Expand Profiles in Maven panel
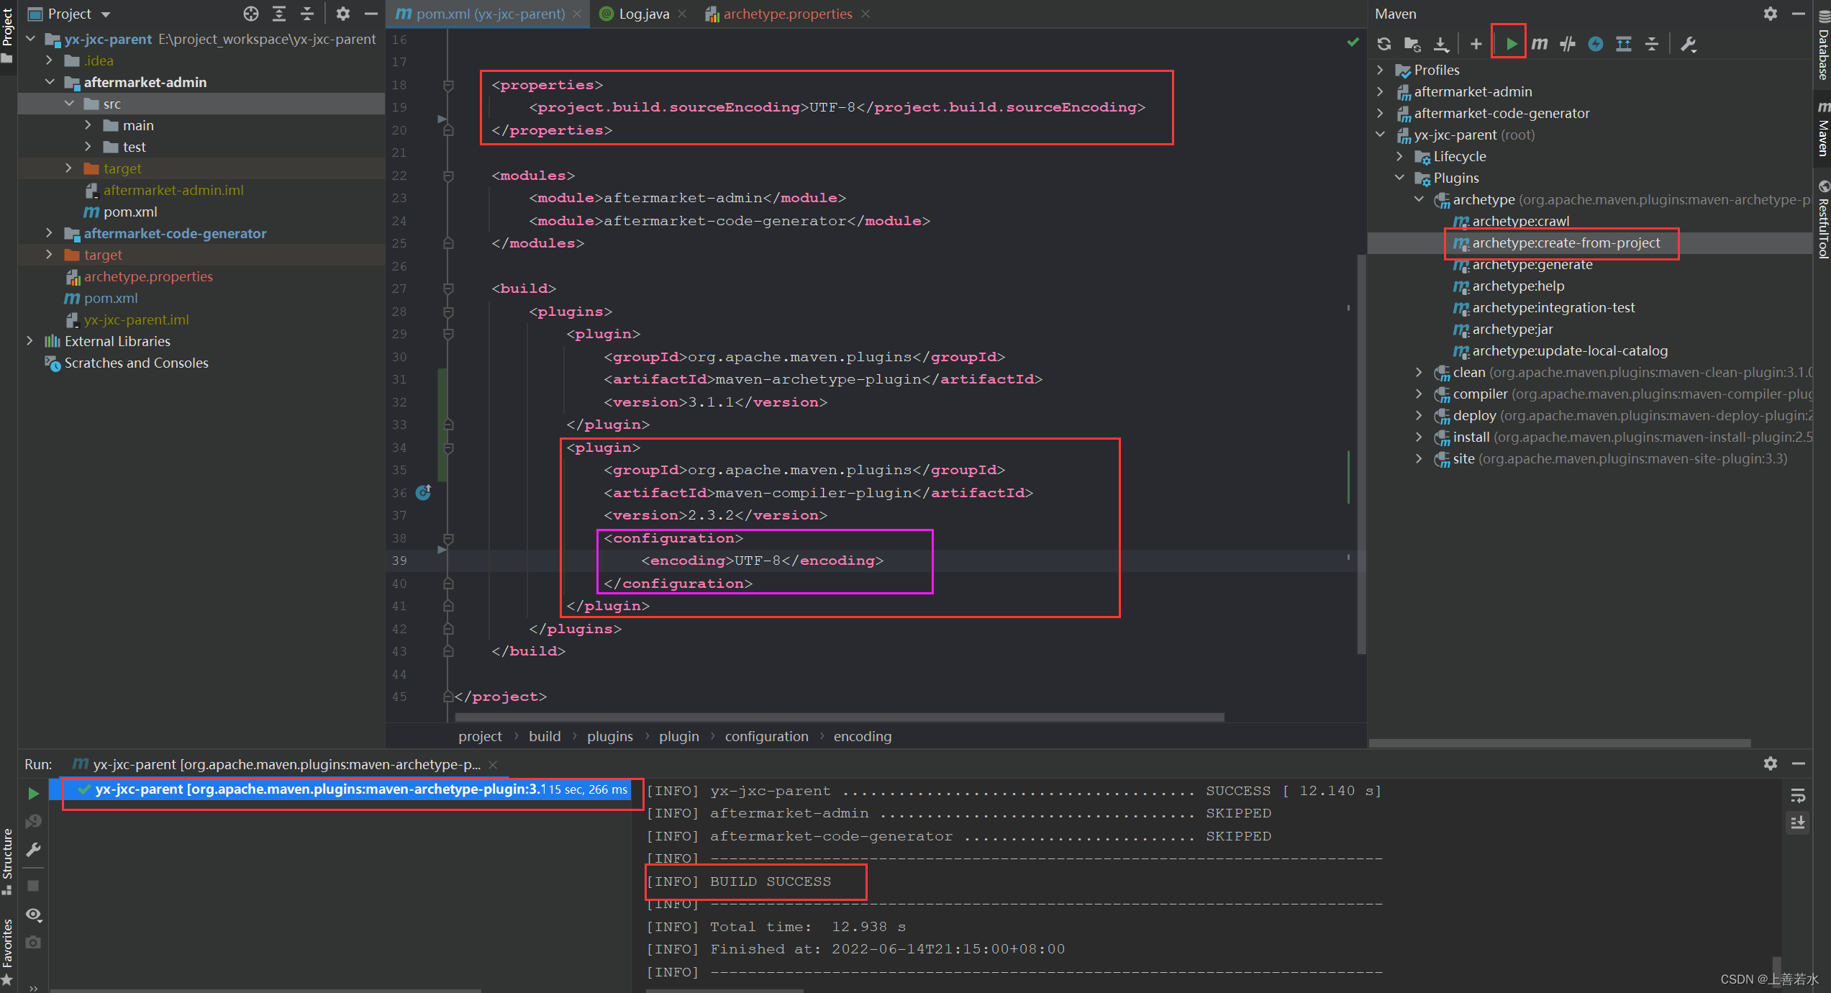The height and width of the screenshot is (993, 1831). point(1380,70)
